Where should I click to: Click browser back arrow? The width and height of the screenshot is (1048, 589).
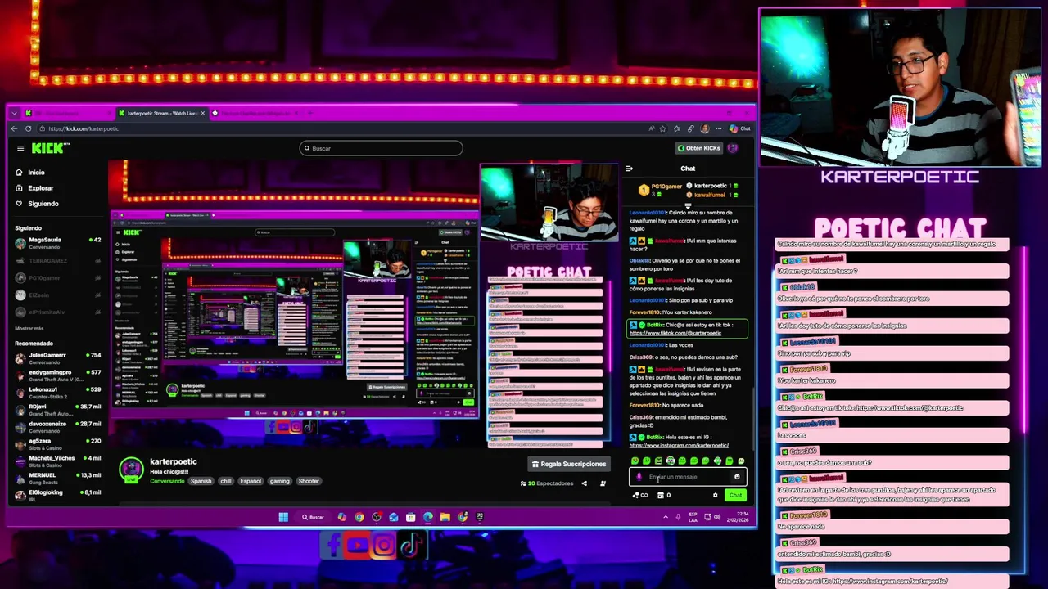point(14,128)
